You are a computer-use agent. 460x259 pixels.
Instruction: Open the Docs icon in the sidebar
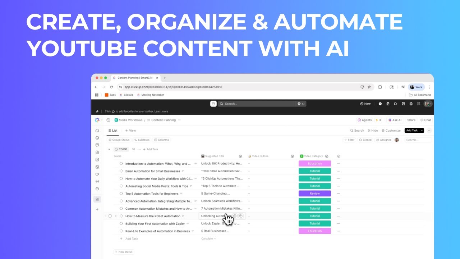(97, 152)
